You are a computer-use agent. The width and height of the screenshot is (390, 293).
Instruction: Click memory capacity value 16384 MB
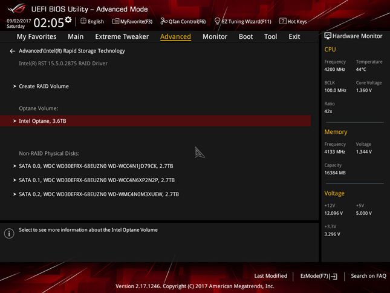[335, 173]
